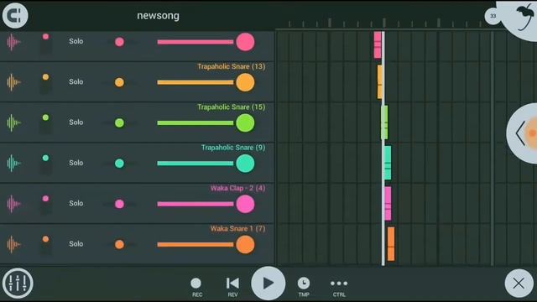
Task: Open the CTRL more options
Action: (x=339, y=287)
